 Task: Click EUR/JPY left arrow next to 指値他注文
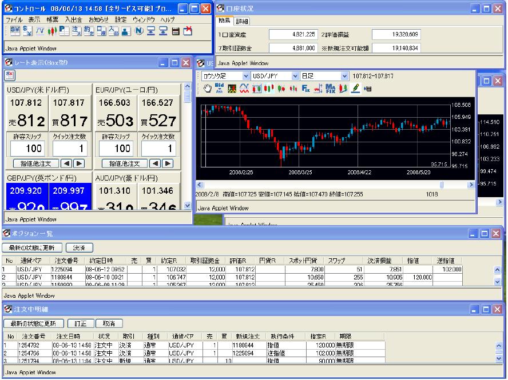(x=155, y=163)
